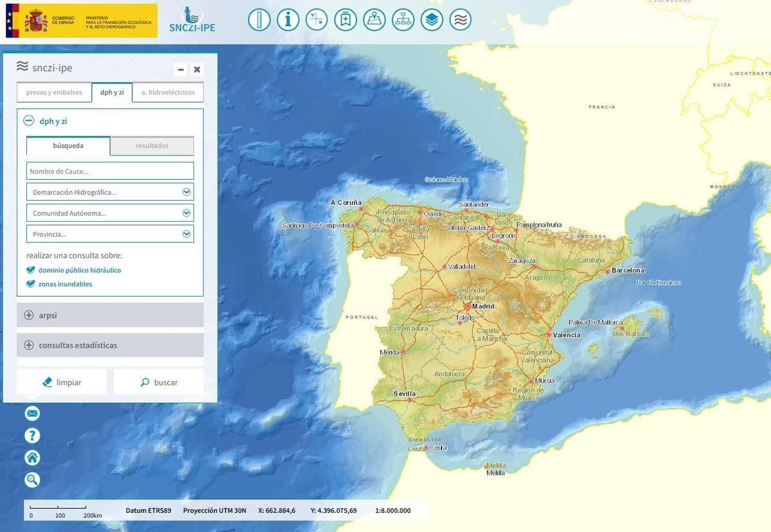Viewport: 771px width, 532px height.
Task: Switch to the presas y embalses tab
Action: pyautogui.click(x=54, y=93)
